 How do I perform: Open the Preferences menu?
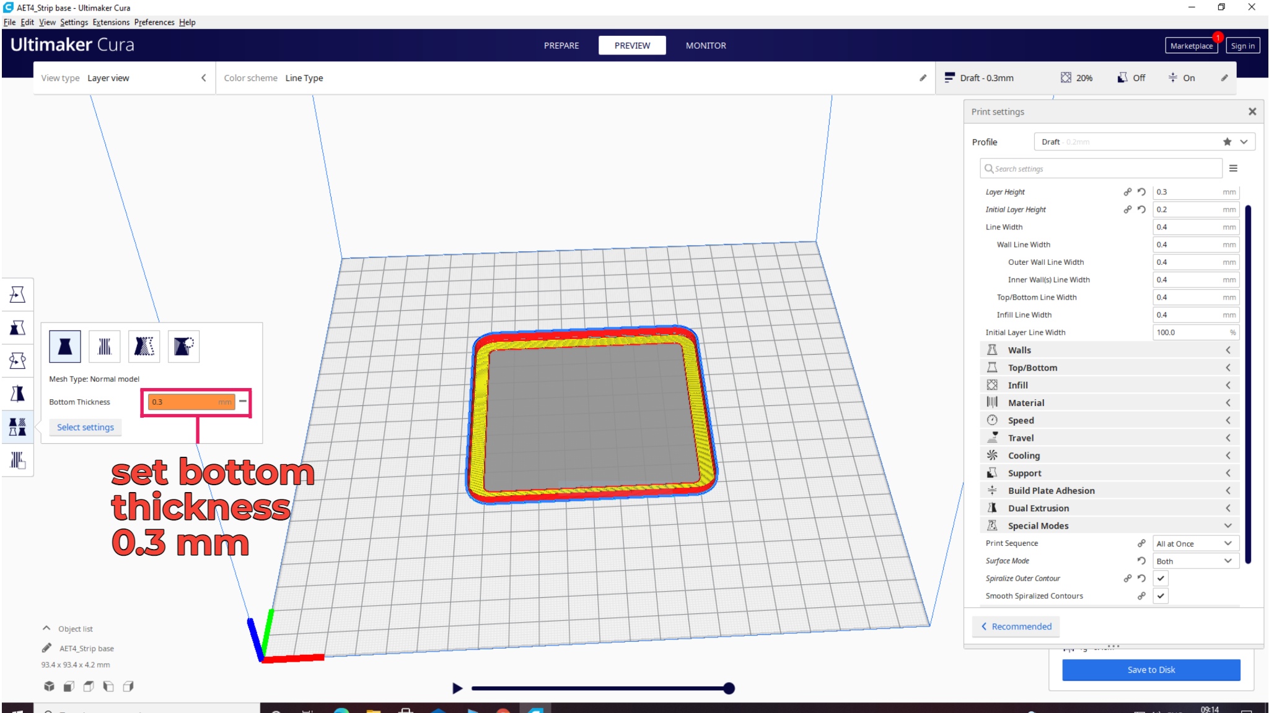point(154,22)
